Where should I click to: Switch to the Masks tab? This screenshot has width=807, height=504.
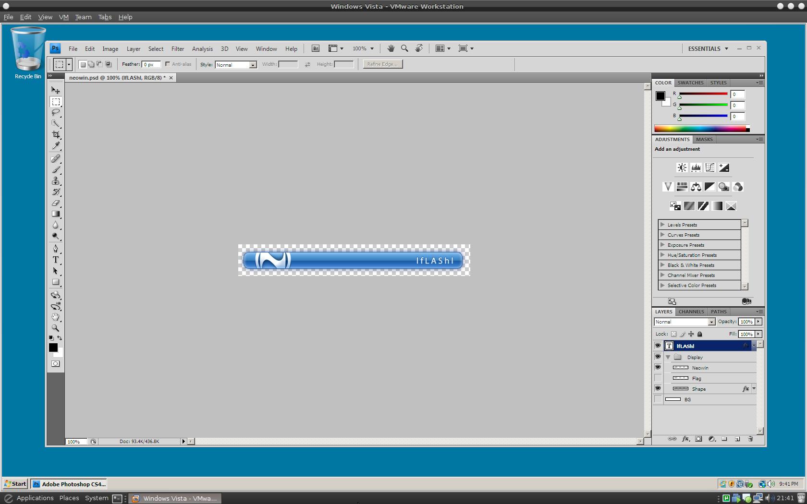pos(704,139)
